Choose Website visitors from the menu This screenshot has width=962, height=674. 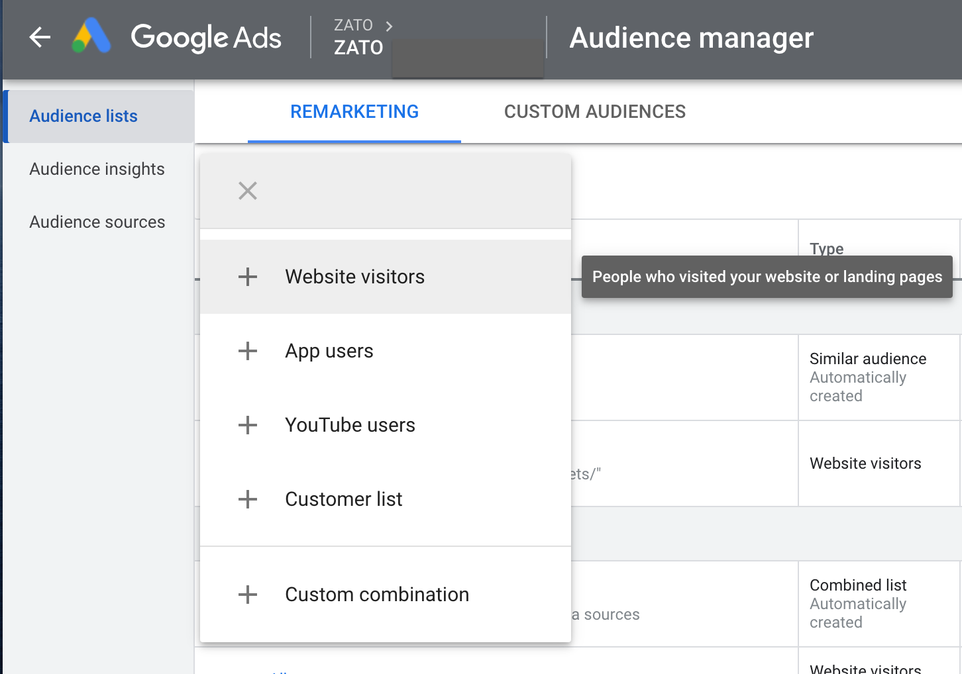pyautogui.click(x=386, y=277)
